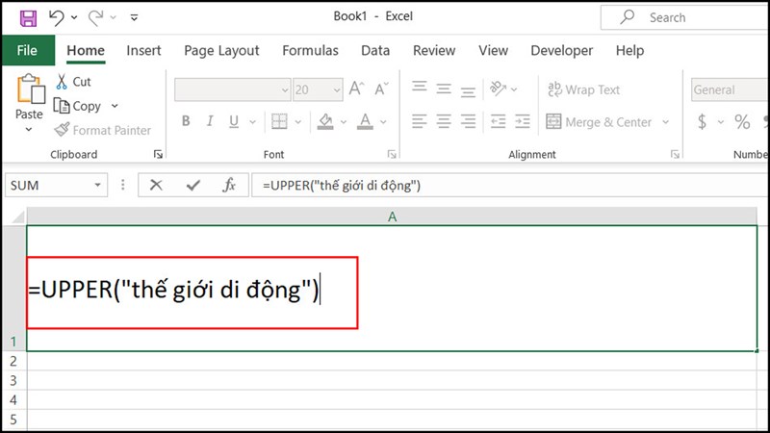Toggle Underline formatting

[x=234, y=121]
